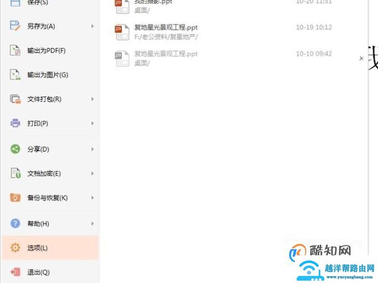Open the 选项(L) menu entry
Screen dimensions: 378x283
50,248
